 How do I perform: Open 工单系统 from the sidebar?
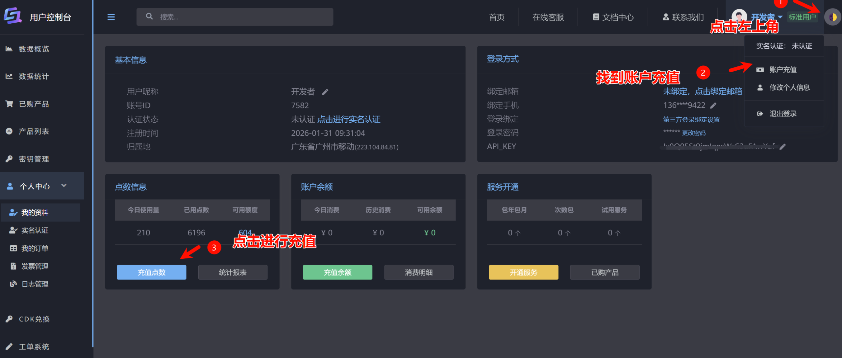(35, 346)
